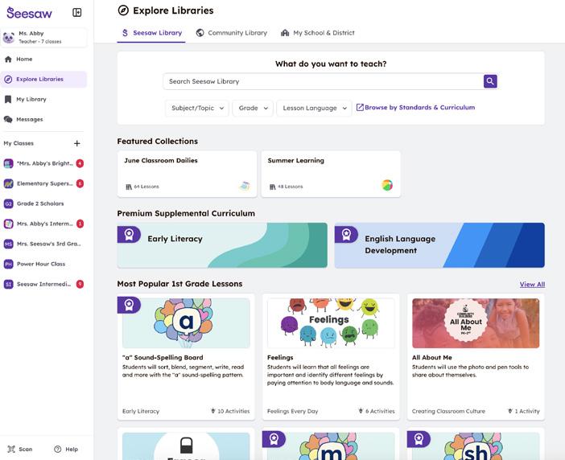565x460 pixels.
Task: Expand the Subject/Topic dropdown
Action: 197,108
